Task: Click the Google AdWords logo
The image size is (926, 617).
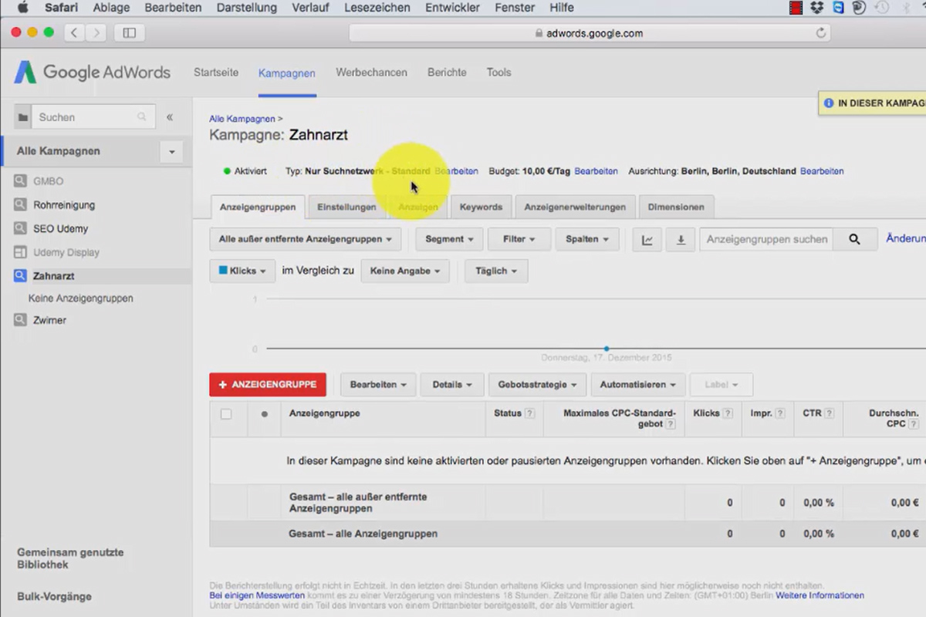Action: 92,72
